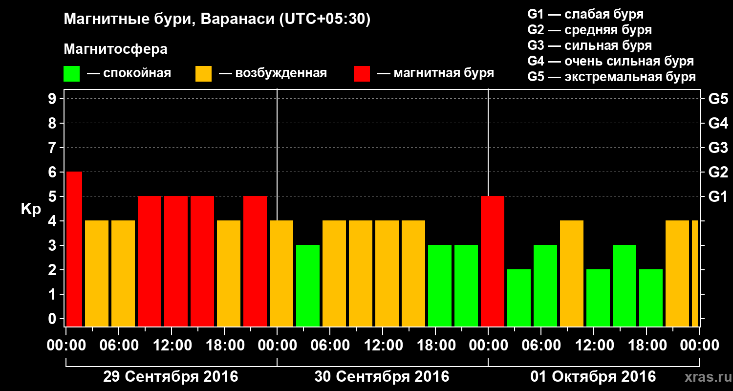Pick the green Kp 2 bar at 03:00 on 01 Октября

tap(519, 298)
